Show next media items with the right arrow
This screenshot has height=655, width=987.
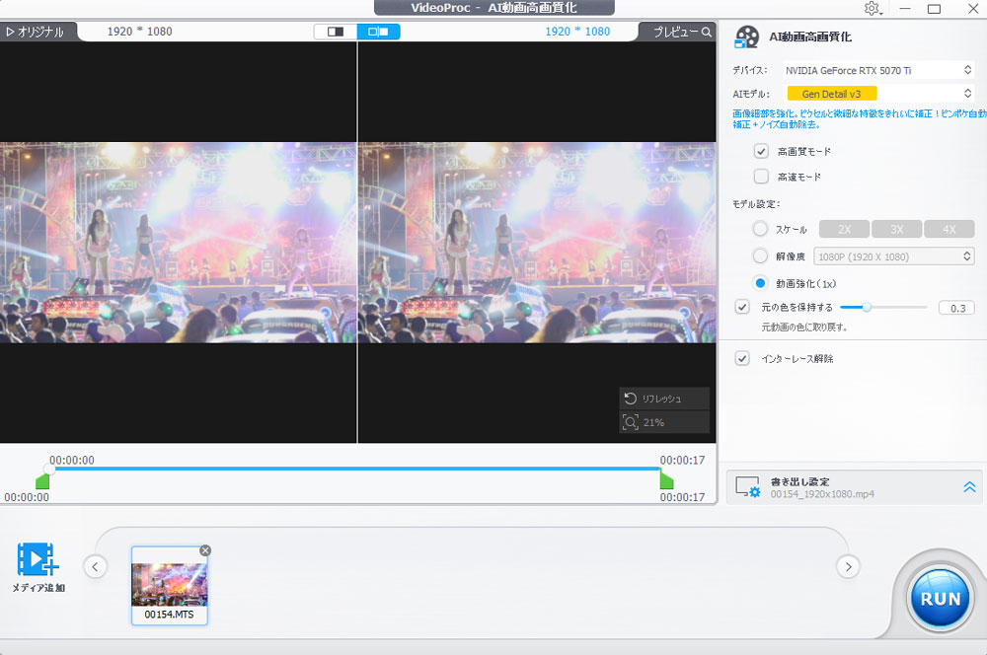(848, 567)
